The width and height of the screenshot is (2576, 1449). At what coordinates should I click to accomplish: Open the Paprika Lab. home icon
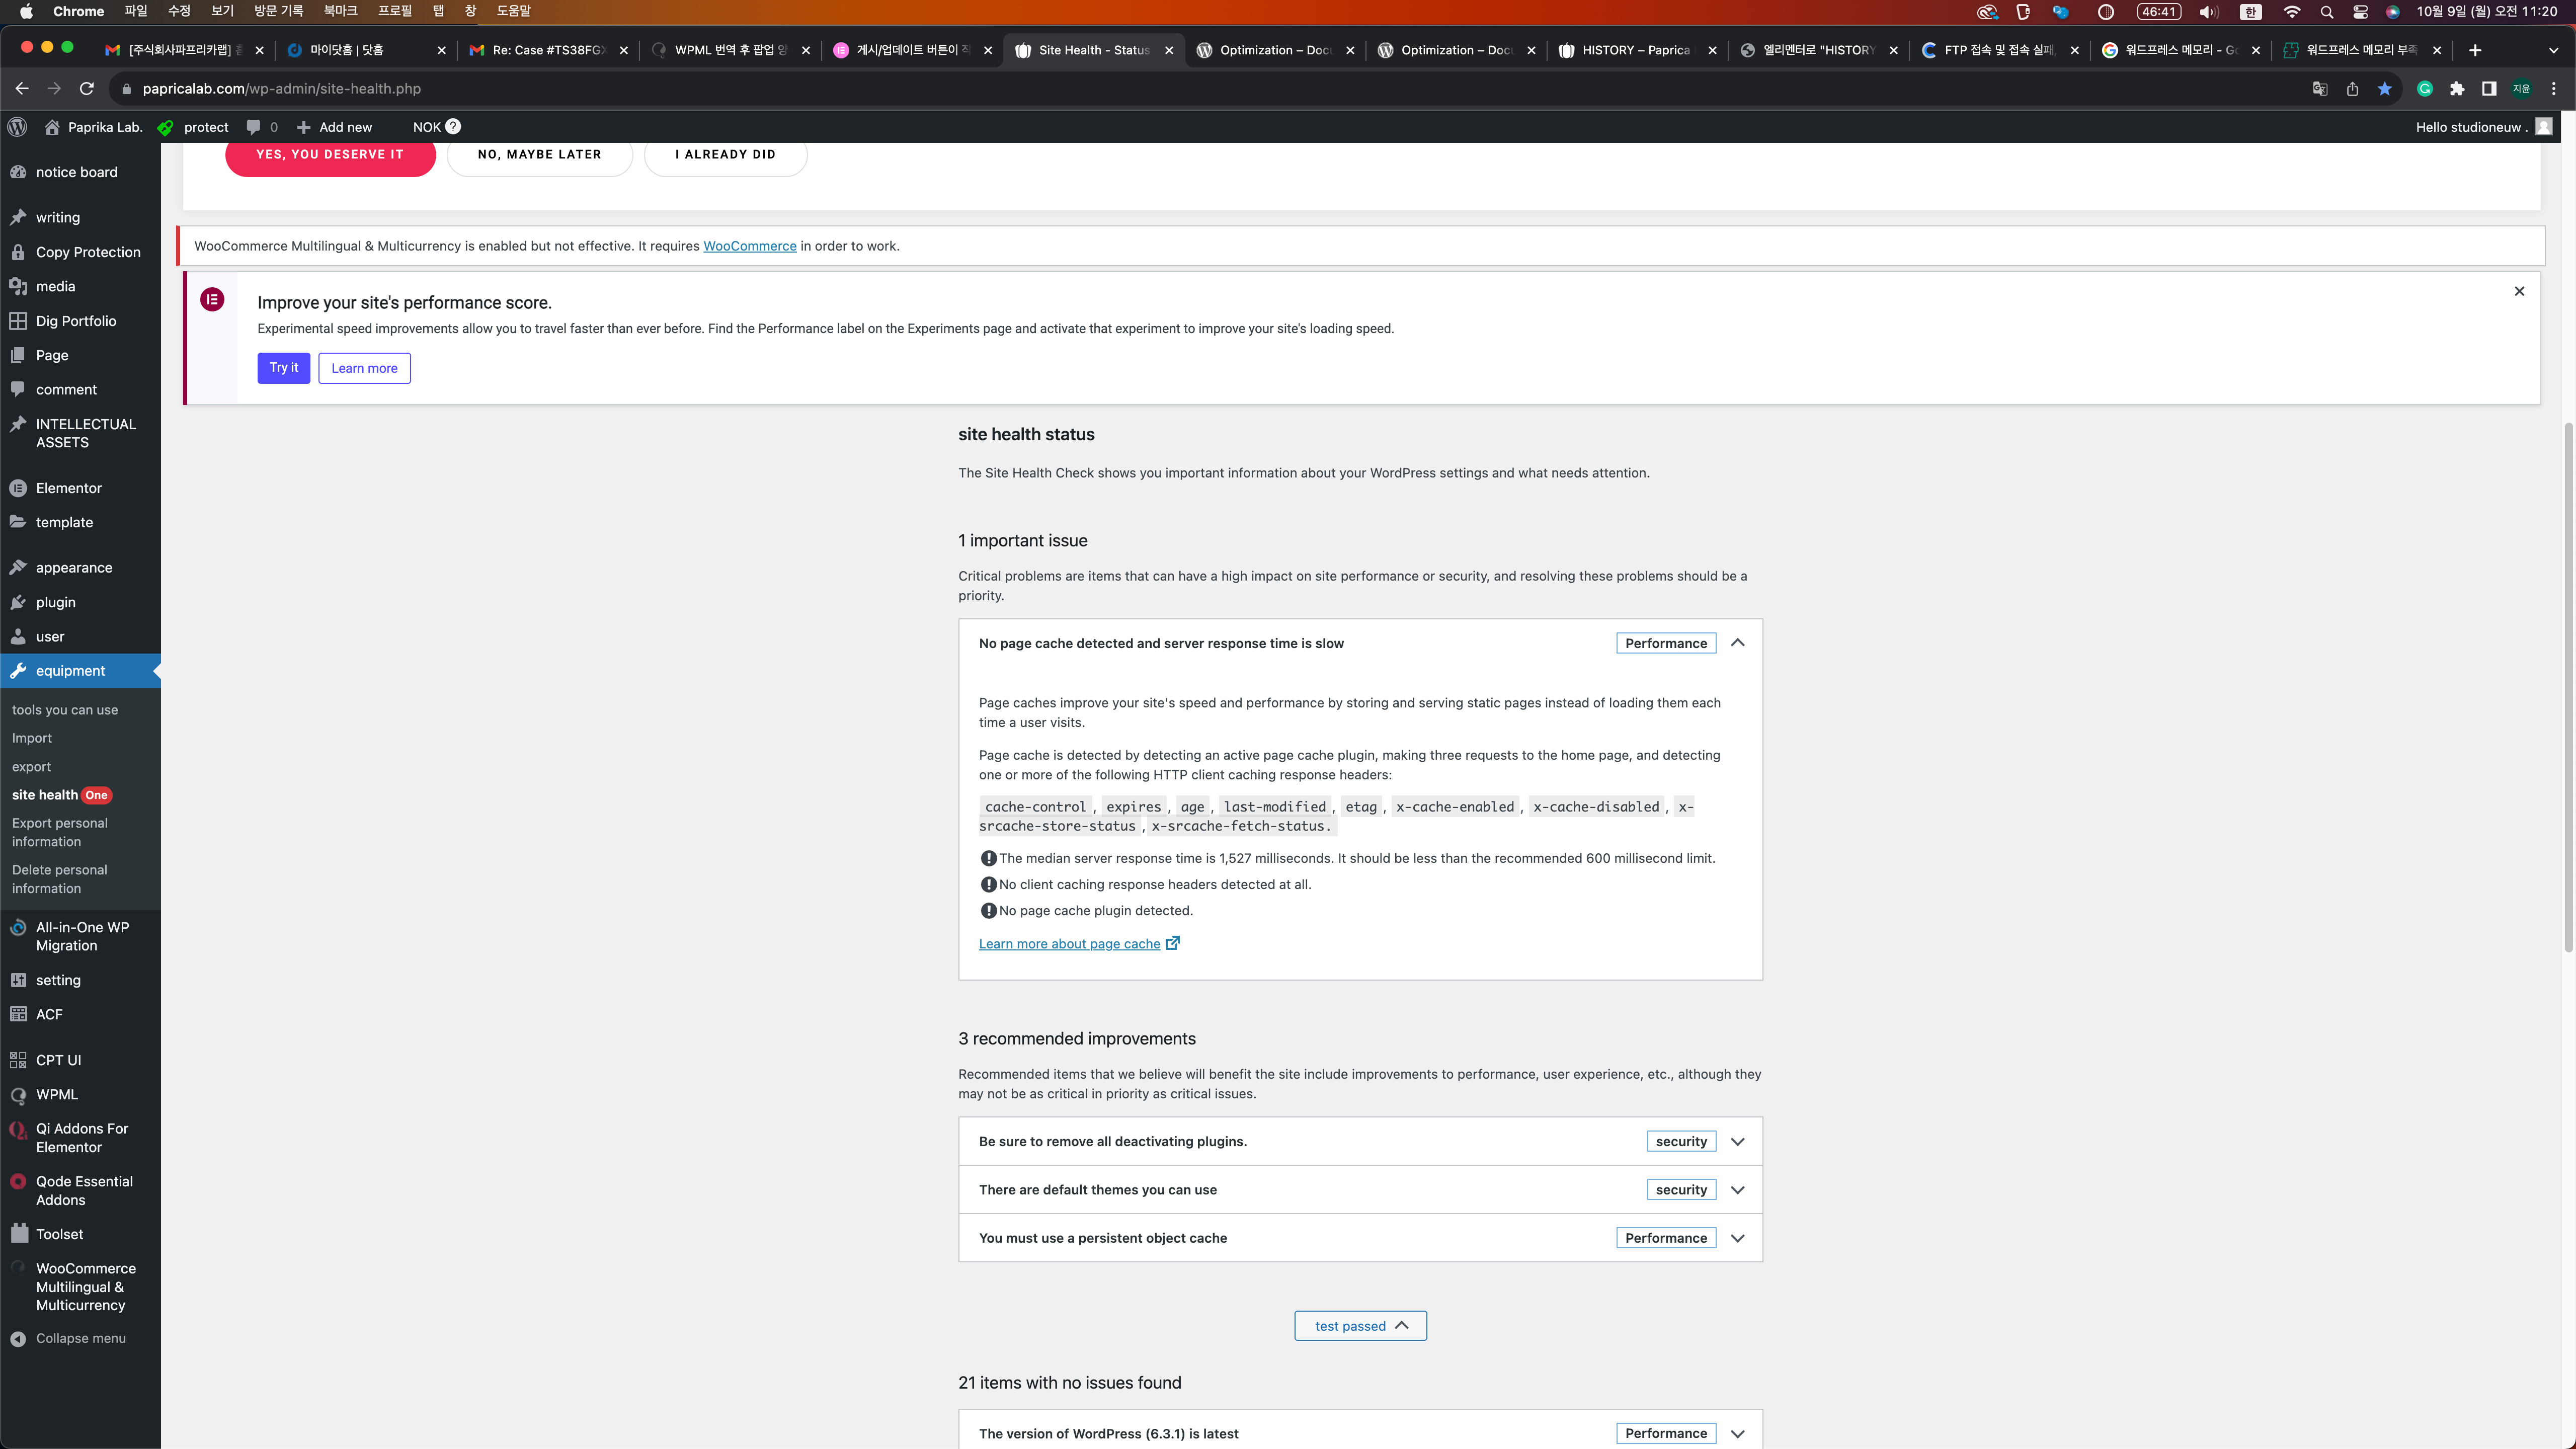point(52,127)
